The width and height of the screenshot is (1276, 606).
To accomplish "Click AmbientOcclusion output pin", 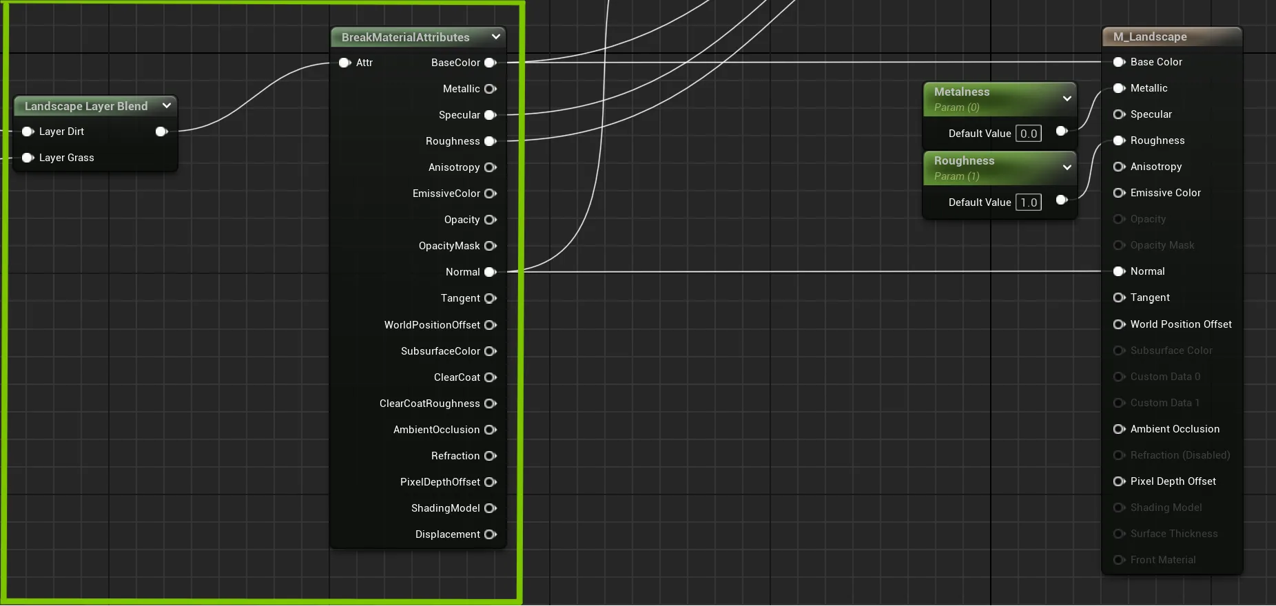I will click(491, 430).
